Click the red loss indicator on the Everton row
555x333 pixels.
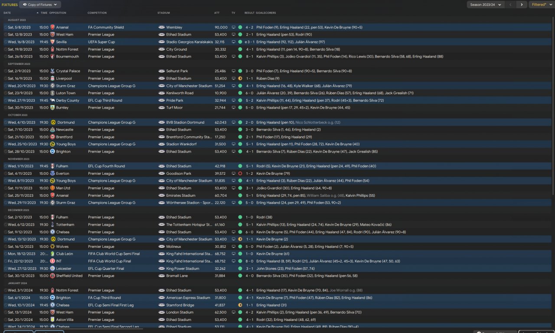pos(240,174)
